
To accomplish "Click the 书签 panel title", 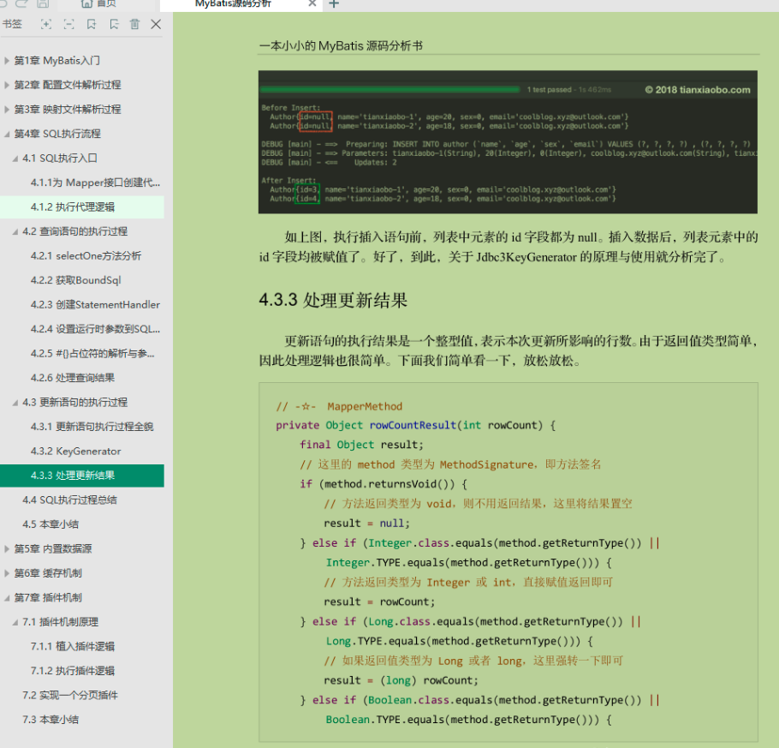I will (x=12, y=24).
